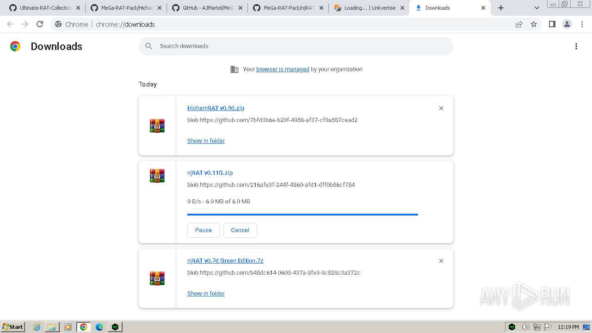Share this page icon
This screenshot has width=592, height=333.
point(519,24)
